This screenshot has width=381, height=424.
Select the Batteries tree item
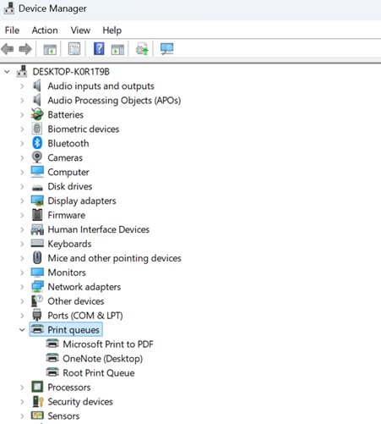pos(66,115)
